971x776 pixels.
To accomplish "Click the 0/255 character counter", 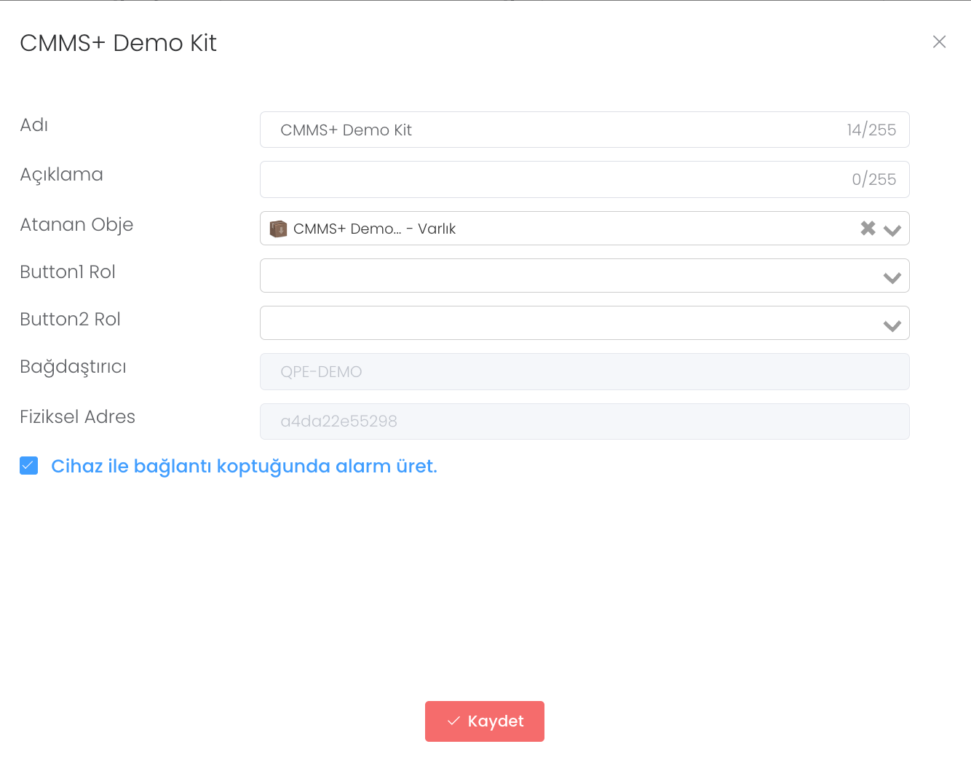I will click(x=873, y=180).
